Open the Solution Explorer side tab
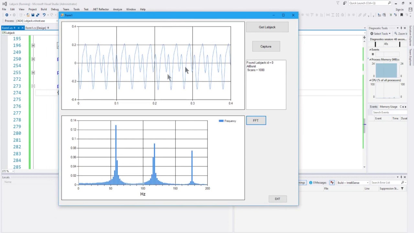The width and height of the screenshot is (414, 233). pos(410,36)
